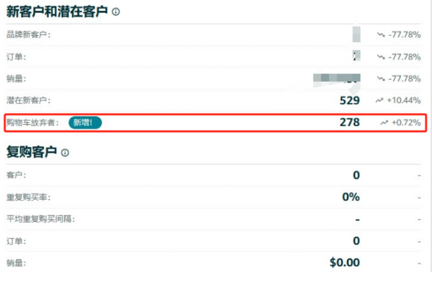Click the $0.00 repeat sales value
Image resolution: width=432 pixels, height=284 pixels.
click(345, 262)
